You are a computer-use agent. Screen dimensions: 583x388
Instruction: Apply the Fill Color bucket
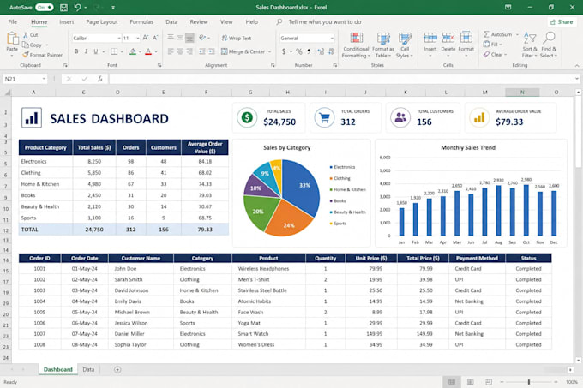point(133,51)
